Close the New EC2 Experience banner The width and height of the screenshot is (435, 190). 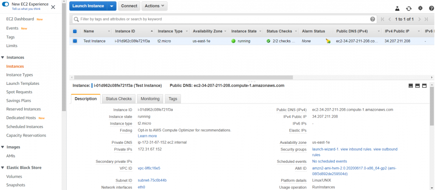(53, 7)
